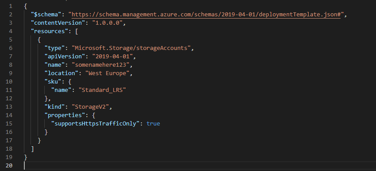Click line number 18 in the gutter
The height and width of the screenshot is (171, 376).
tap(9, 149)
